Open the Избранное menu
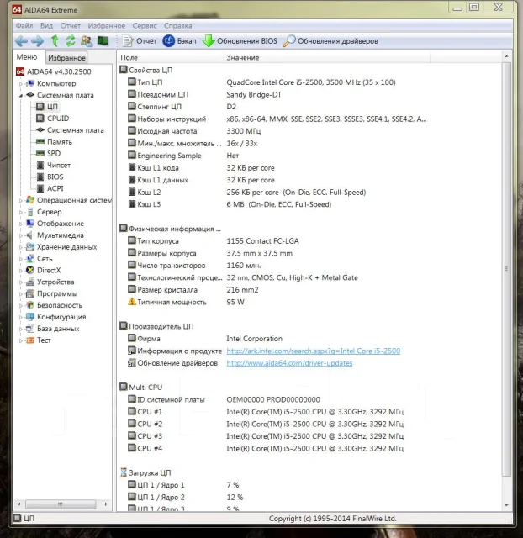The image size is (523, 538). 107,26
